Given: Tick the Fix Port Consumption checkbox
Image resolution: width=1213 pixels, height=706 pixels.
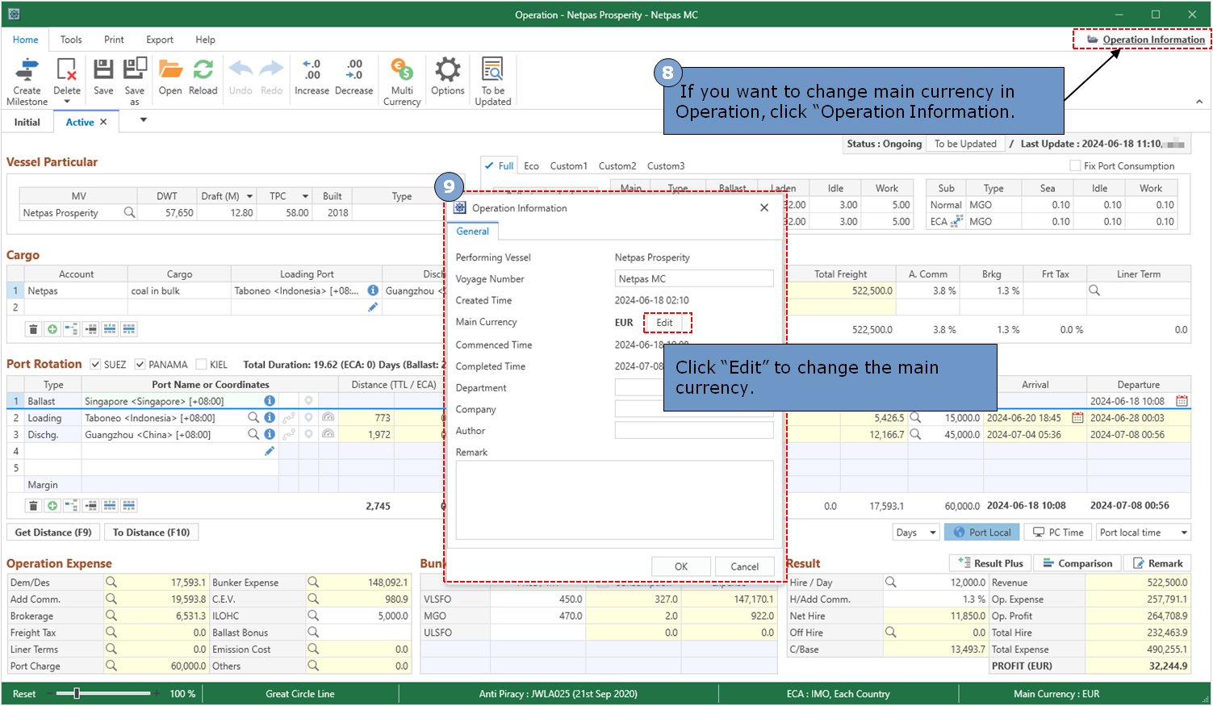Looking at the screenshot, I should 1075,165.
